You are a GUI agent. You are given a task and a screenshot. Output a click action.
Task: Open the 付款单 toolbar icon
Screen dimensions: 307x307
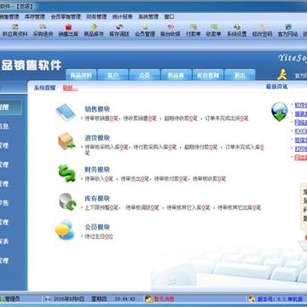click(194, 31)
